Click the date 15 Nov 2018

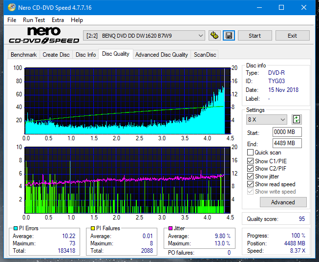click(x=283, y=90)
